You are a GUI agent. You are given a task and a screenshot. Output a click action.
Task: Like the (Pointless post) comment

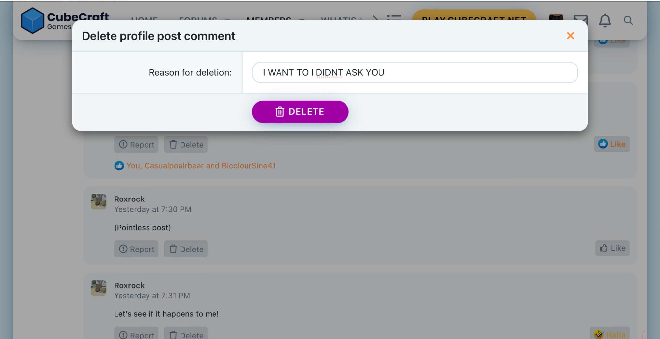click(612, 248)
